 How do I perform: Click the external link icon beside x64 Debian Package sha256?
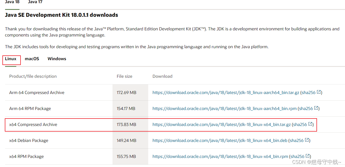306,140
